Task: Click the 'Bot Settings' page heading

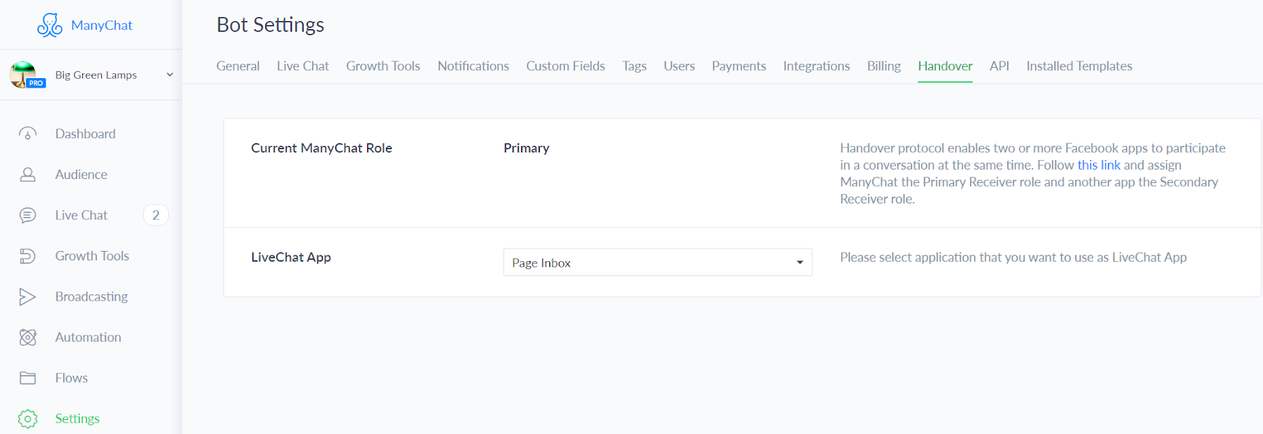Action: point(271,25)
